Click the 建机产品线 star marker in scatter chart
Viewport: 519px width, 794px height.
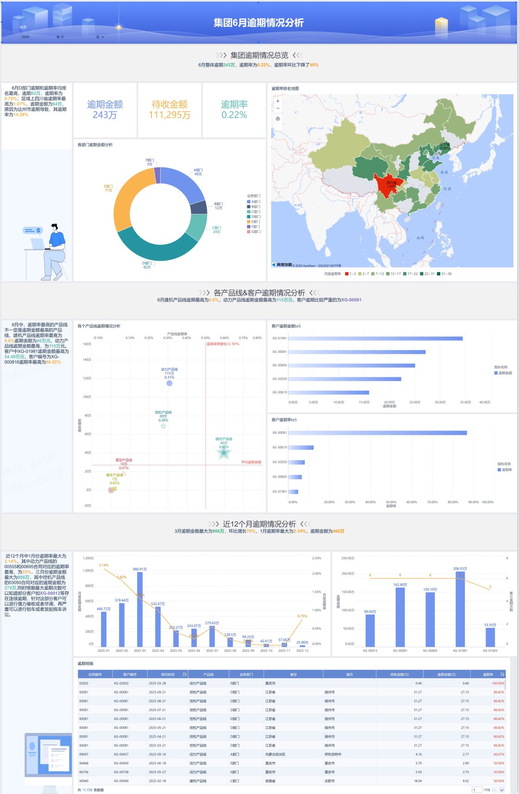pyautogui.click(x=224, y=453)
